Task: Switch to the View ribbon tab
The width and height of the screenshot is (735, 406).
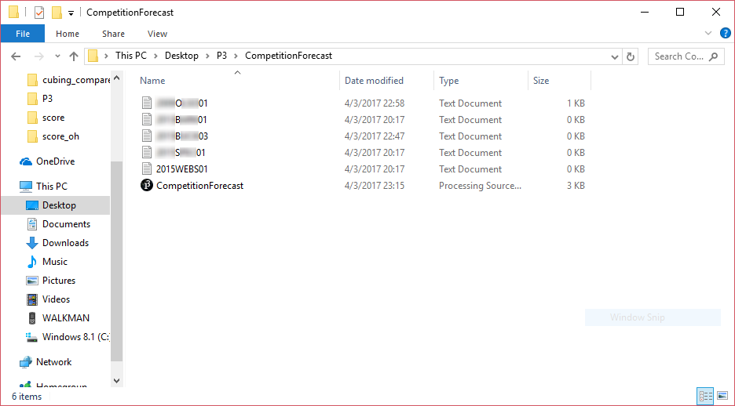Action: (x=157, y=34)
